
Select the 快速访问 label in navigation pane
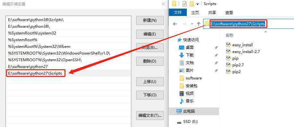(191, 40)
